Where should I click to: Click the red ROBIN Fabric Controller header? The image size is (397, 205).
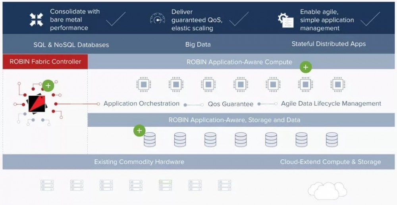[45, 62]
